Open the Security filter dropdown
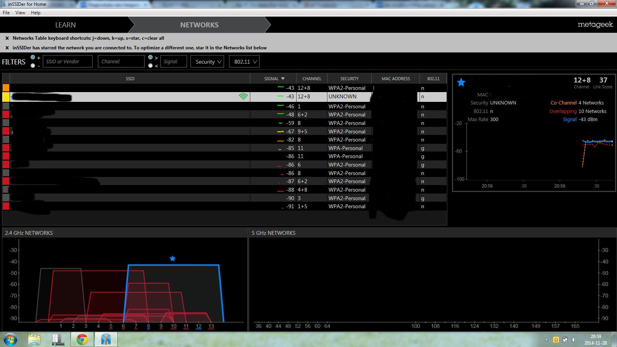The image size is (617, 347). [x=207, y=62]
